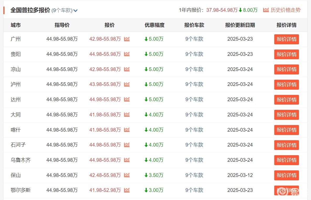The height and width of the screenshot is (200, 311).
Task: Click the city name 鄂尔多斯
Action: coord(21,190)
